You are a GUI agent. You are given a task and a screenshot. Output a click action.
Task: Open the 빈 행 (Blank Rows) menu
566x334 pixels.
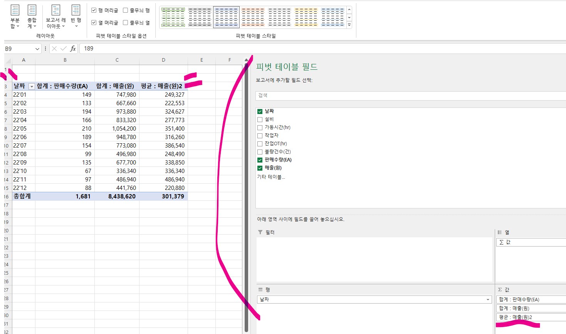click(x=76, y=17)
